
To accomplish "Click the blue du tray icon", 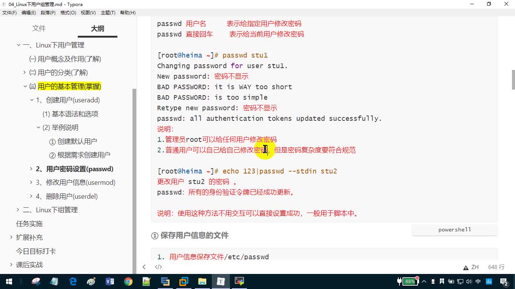I will (489, 281).
